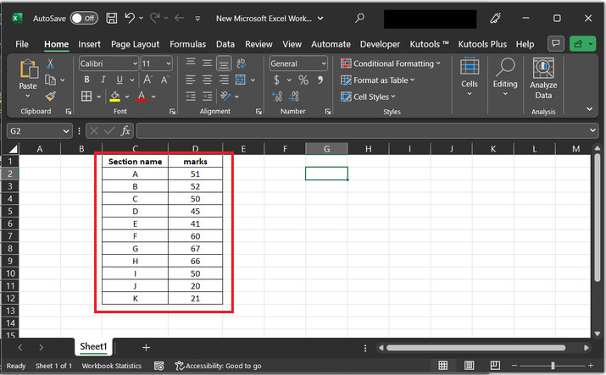The width and height of the screenshot is (606, 375).
Task: Click the Insert Function fx icon
Action: (x=125, y=130)
